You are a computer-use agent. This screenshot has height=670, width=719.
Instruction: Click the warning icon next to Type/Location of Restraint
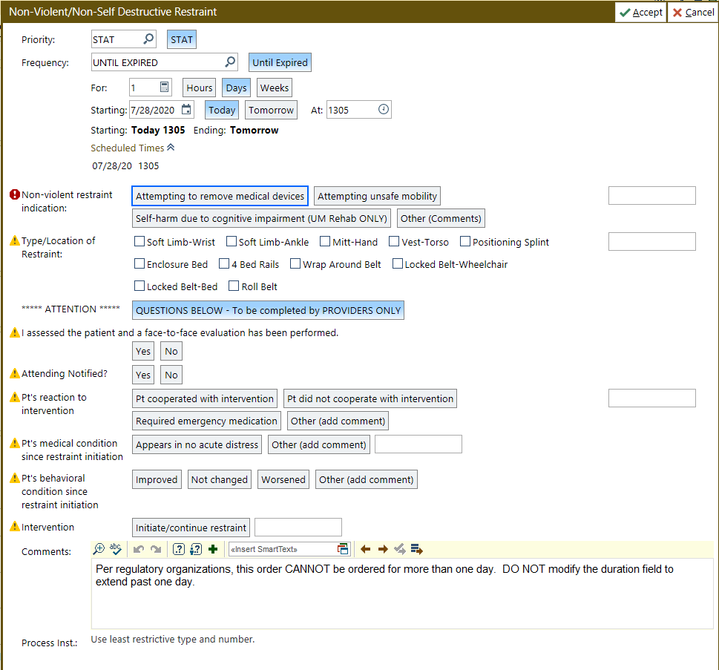(15, 240)
